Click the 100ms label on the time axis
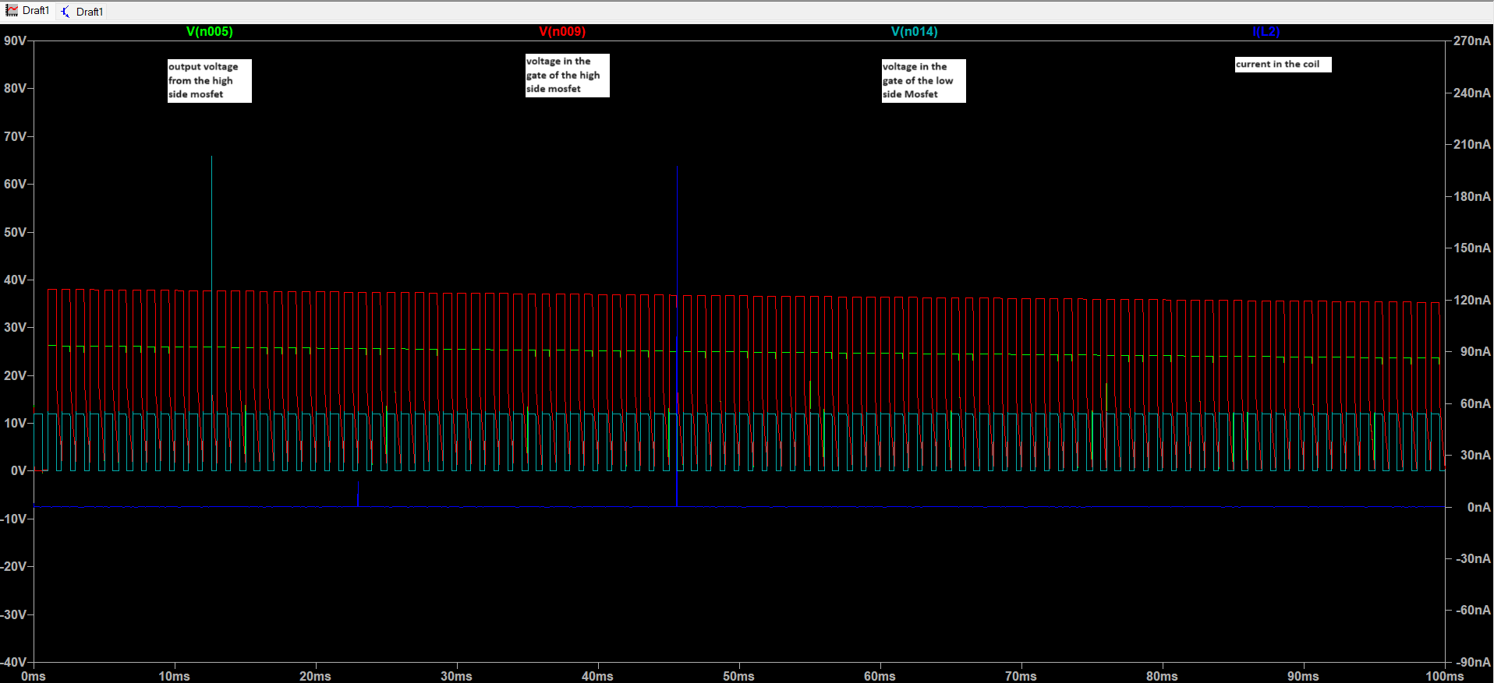The height and width of the screenshot is (683, 1494). 1445,676
